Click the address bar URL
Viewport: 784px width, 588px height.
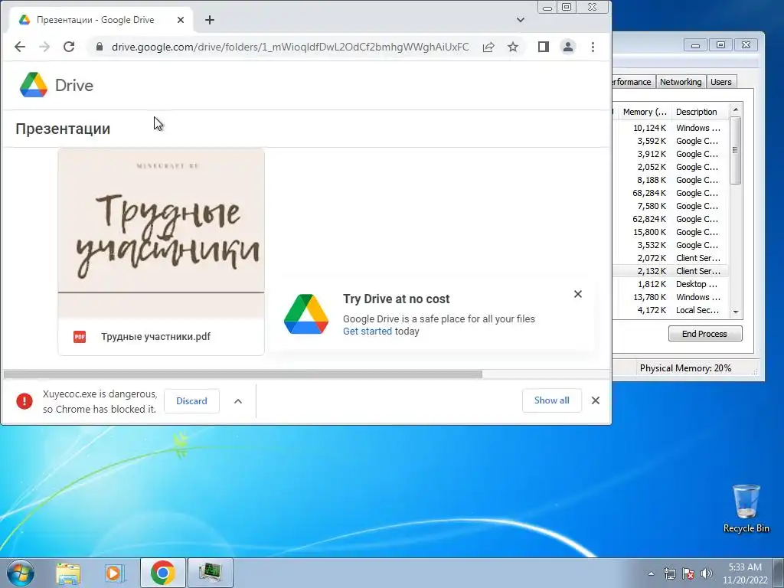(290, 47)
